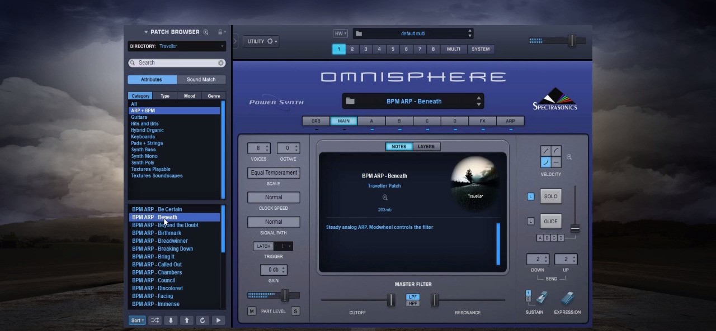716x331 pixels.
Task: Click folder icon beside BPM ARP - Beneath
Action: [350, 101]
